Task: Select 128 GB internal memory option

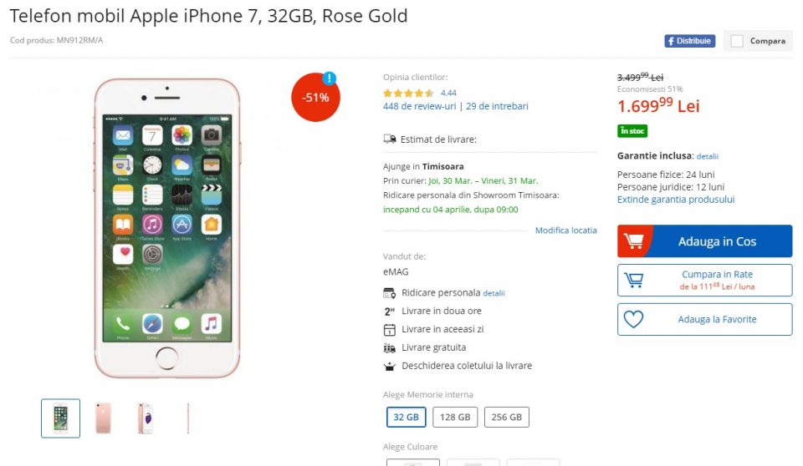Action: pos(454,417)
